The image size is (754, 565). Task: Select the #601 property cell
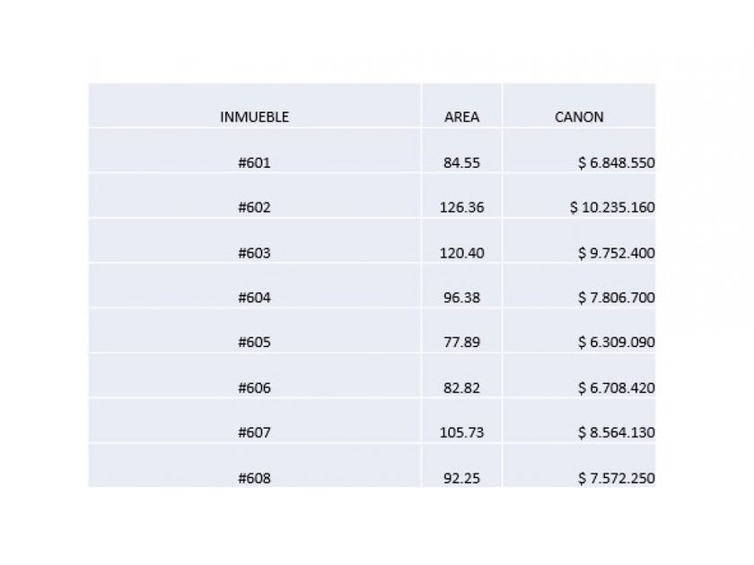tap(254, 162)
